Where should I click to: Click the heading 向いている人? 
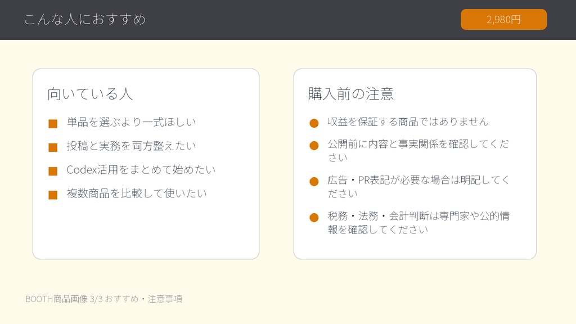pos(90,94)
